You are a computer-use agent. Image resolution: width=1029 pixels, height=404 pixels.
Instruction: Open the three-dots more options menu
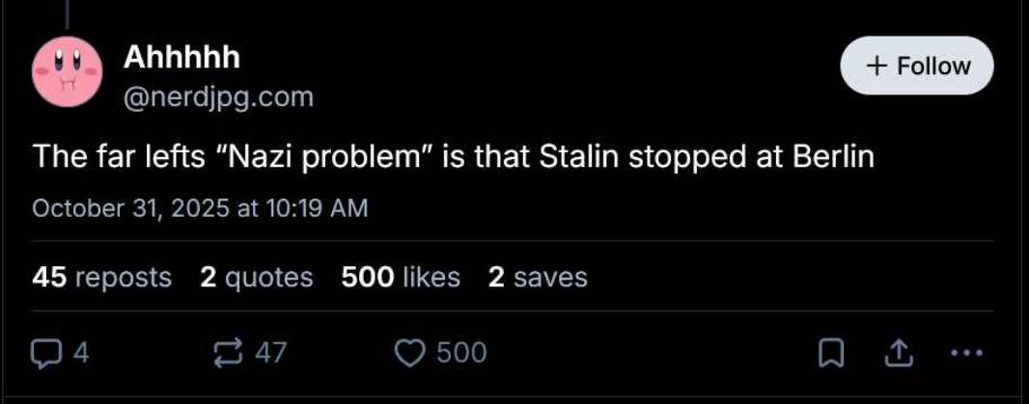[x=965, y=354]
